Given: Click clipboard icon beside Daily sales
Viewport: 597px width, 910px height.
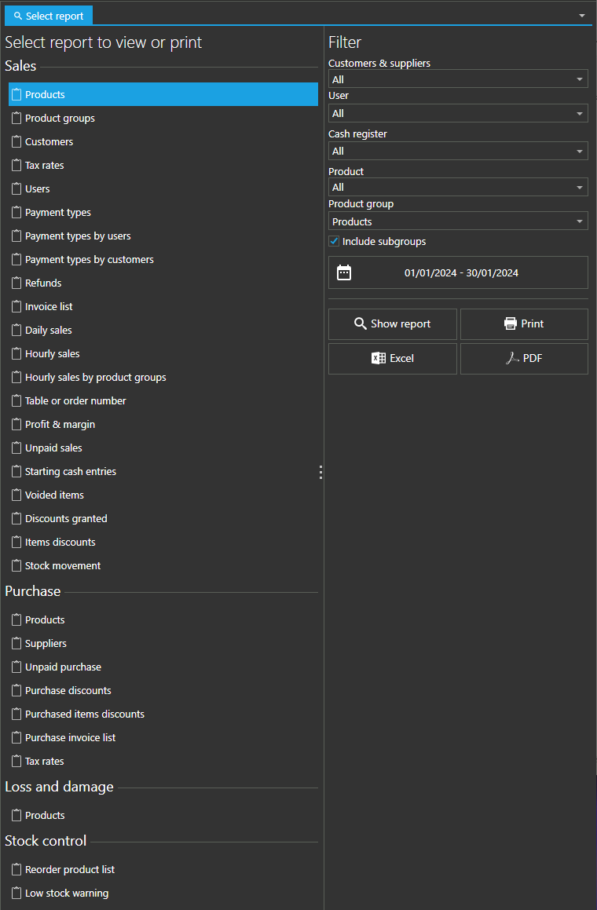Looking at the screenshot, I should point(16,330).
